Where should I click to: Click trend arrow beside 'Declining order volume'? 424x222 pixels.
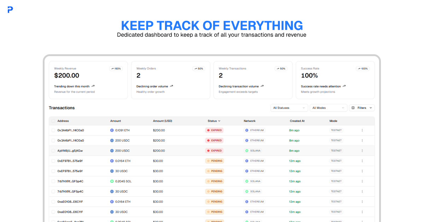171,86
